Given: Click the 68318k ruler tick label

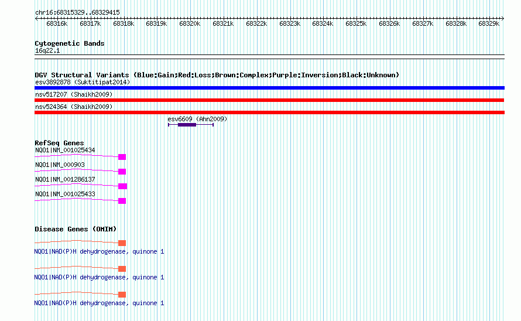Looking at the screenshot, I should 124,23.
